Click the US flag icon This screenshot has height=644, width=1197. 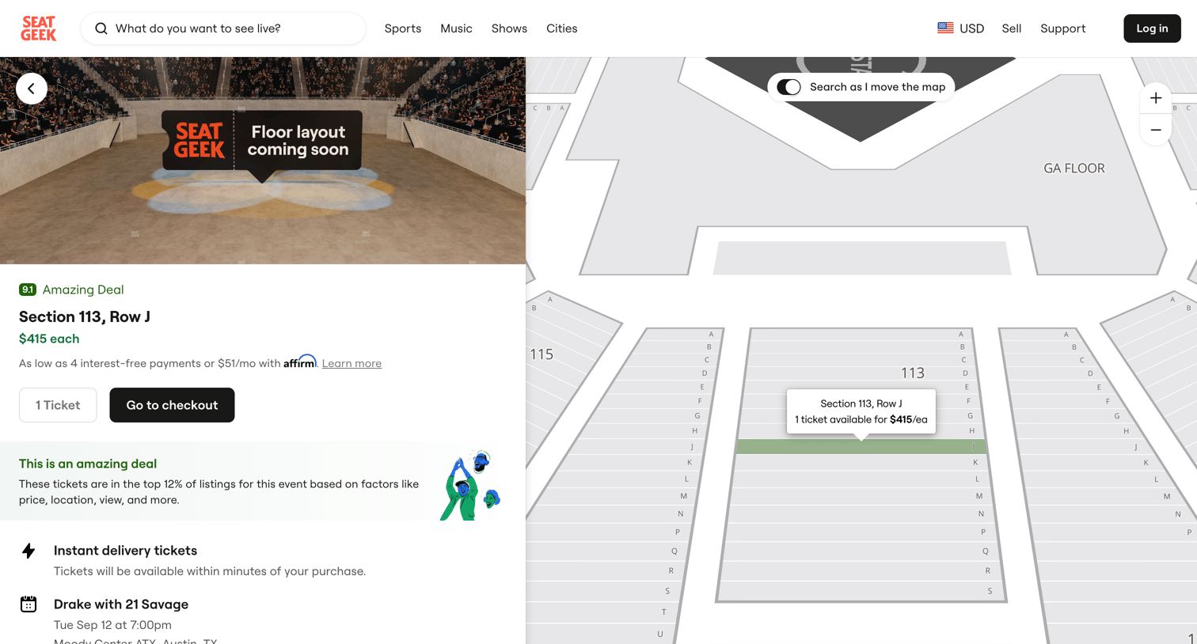point(945,28)
